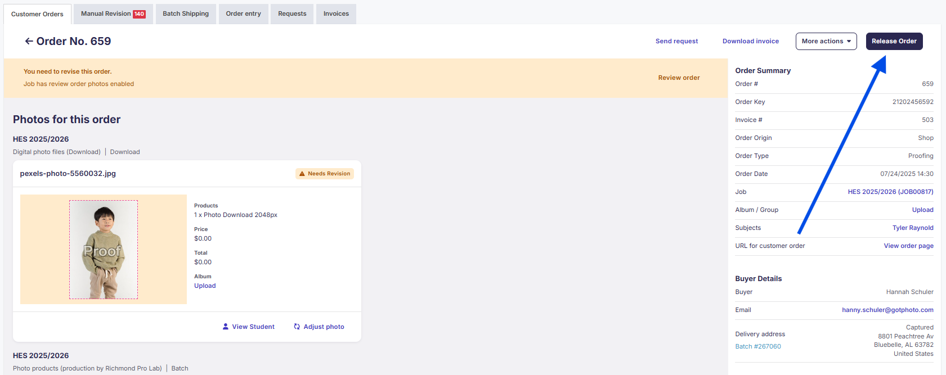The width and height of the screenshot is (946, 375).
Task: Click the proof photo thumbnail of the boy
Action: pyautogui.click(x=104, y=250)
